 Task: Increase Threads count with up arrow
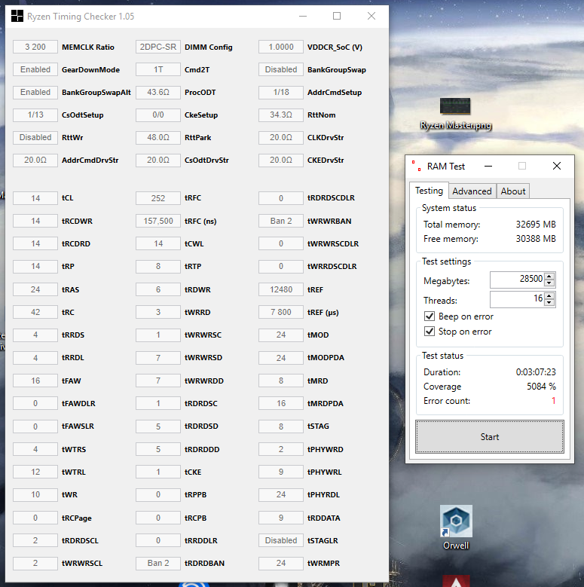[x=549, y=296]
